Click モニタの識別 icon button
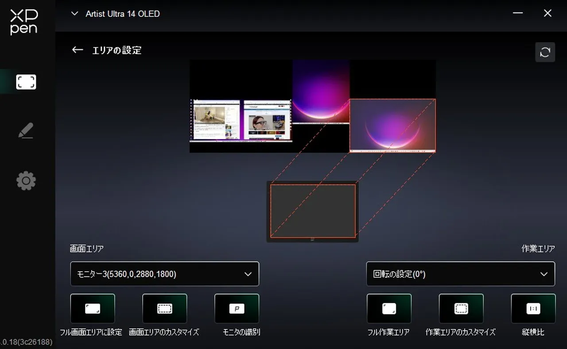The width and height of the screenshot is (567, 349). point(237,309)
